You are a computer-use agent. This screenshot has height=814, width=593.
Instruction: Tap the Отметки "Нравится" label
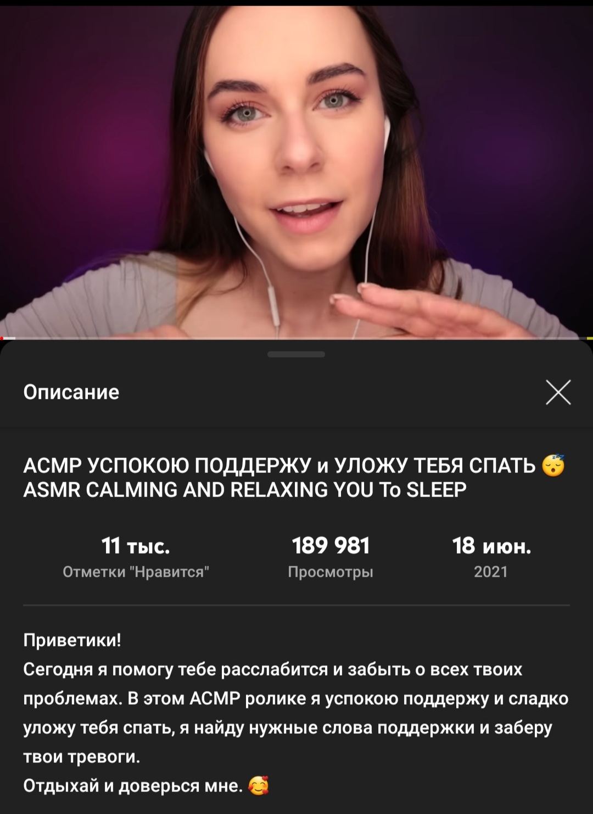click(136, 572)
